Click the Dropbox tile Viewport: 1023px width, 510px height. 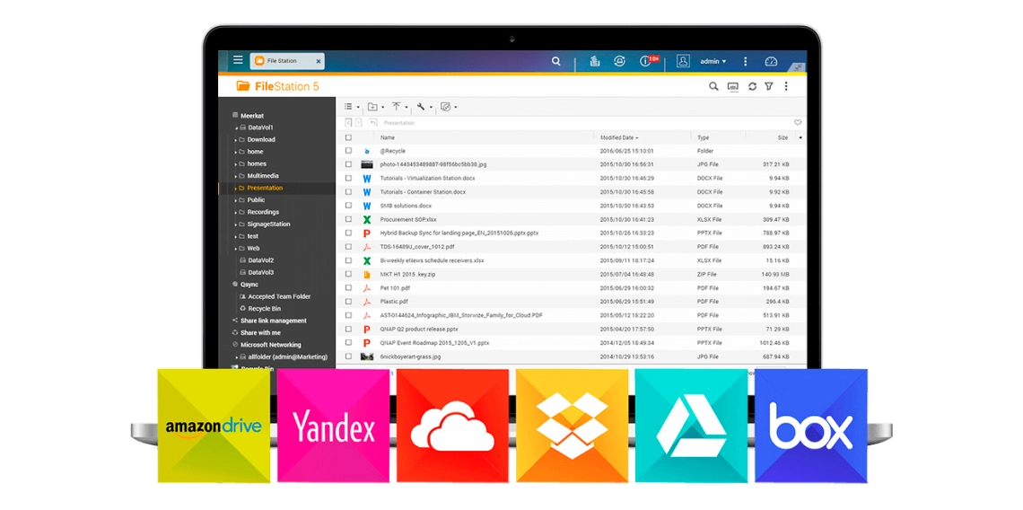tap(573, 426)
